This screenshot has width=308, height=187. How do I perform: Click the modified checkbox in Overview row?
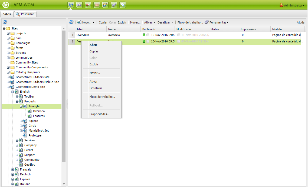pyautogui.click(x=179, y=35)
